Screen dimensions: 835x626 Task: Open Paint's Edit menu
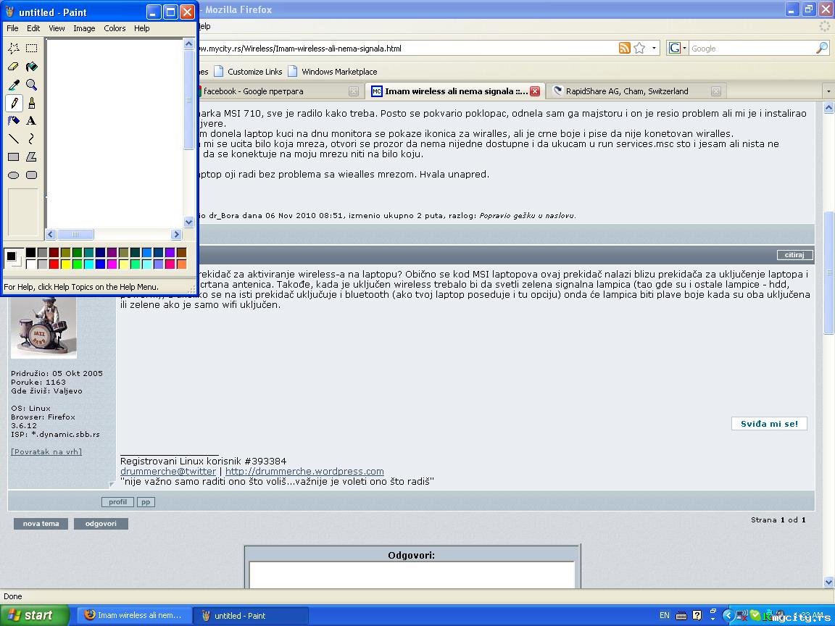(33, 28)
